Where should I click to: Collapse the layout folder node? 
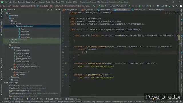[9, 69]
